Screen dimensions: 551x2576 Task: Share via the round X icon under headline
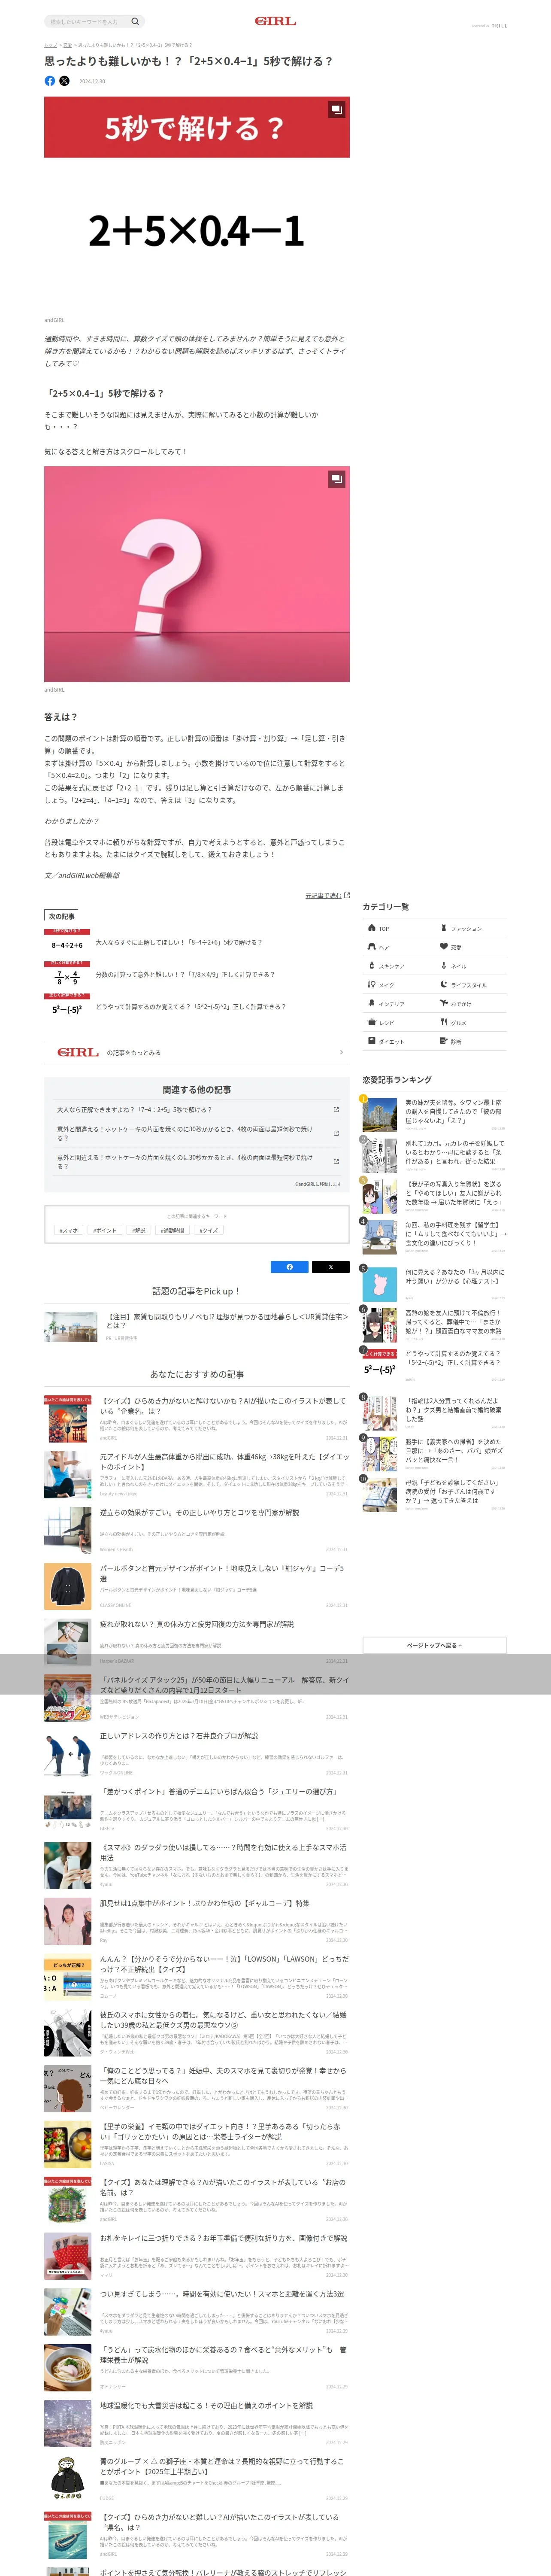65,81
